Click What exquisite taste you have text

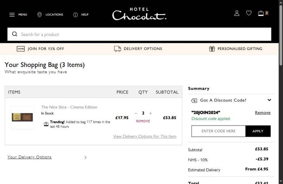point(36,72)
